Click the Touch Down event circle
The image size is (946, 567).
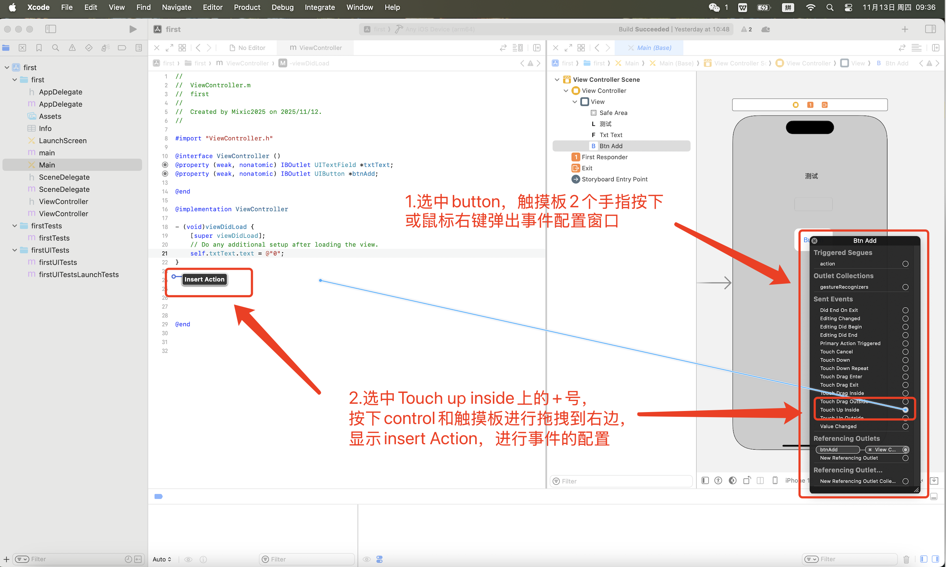click(905, 360)
